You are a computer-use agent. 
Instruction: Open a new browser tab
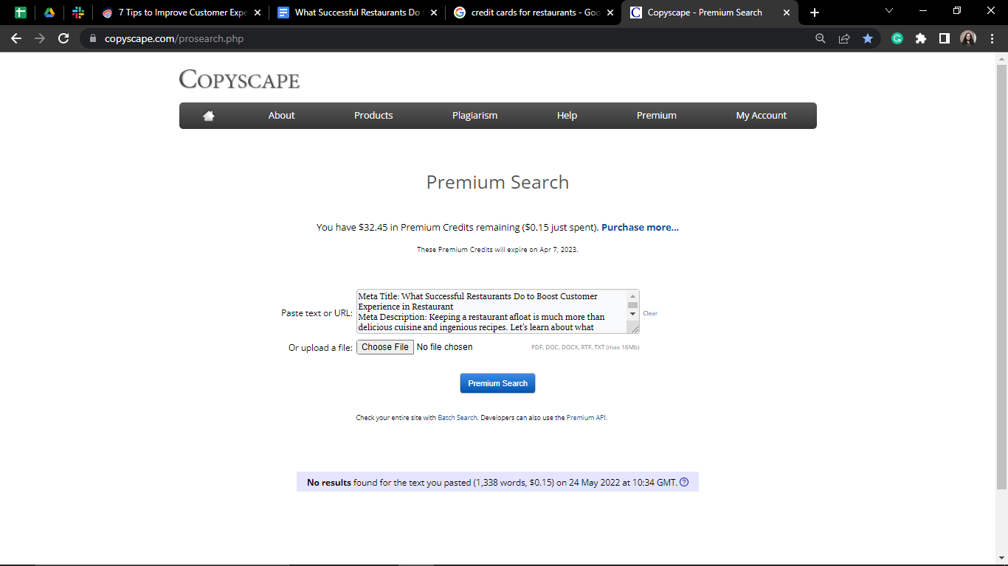(x=815, y=13)
